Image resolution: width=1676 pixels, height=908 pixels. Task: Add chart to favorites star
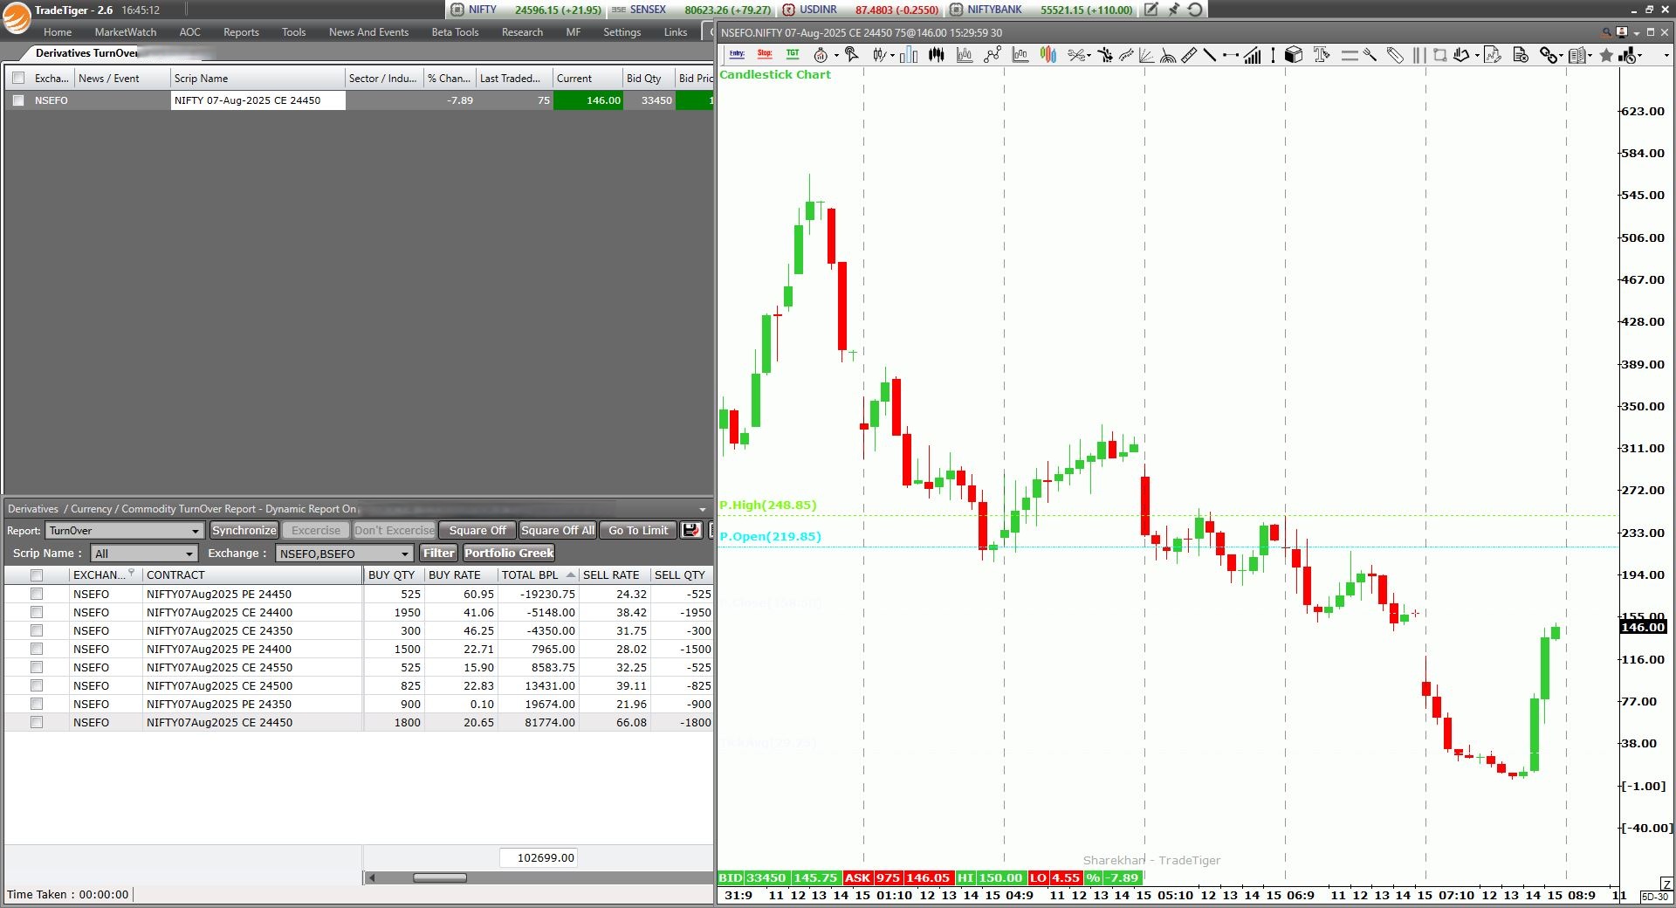pyautogui.click(x=1606, y=55)
